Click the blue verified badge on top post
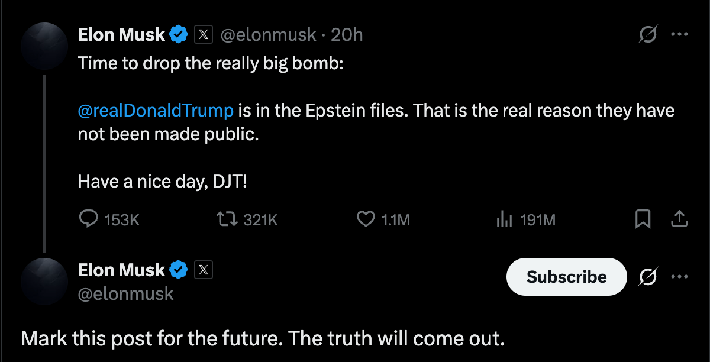710x362 pixels. click(x=179, y=35)
